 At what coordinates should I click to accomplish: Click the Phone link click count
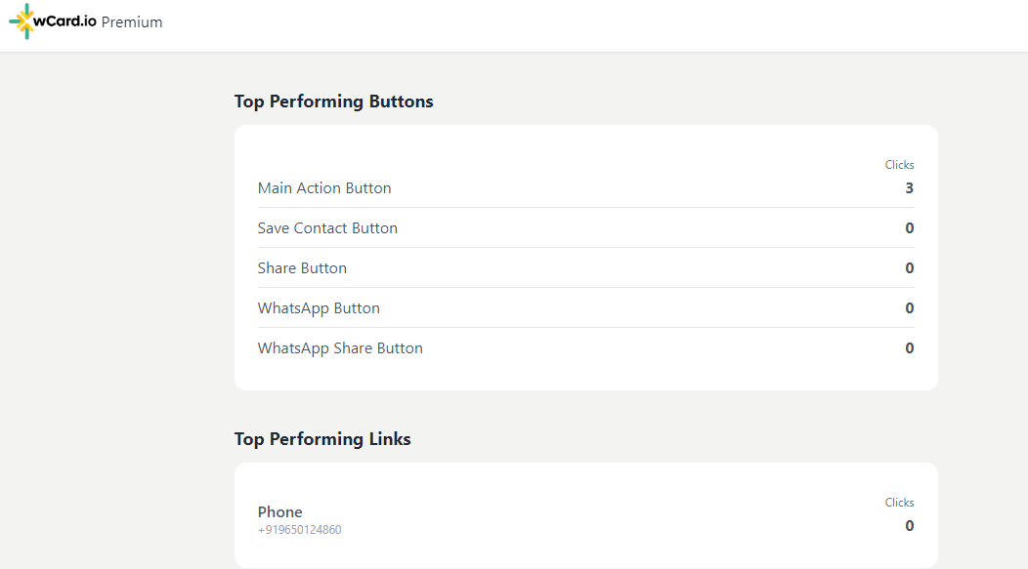click(x=910, y=526)
